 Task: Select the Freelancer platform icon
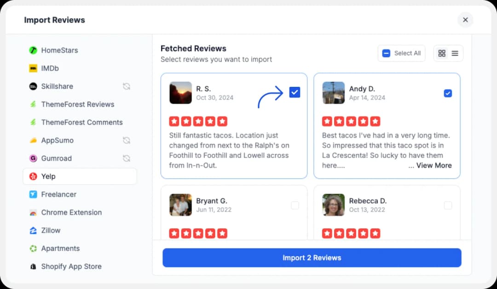click(33, 194)
